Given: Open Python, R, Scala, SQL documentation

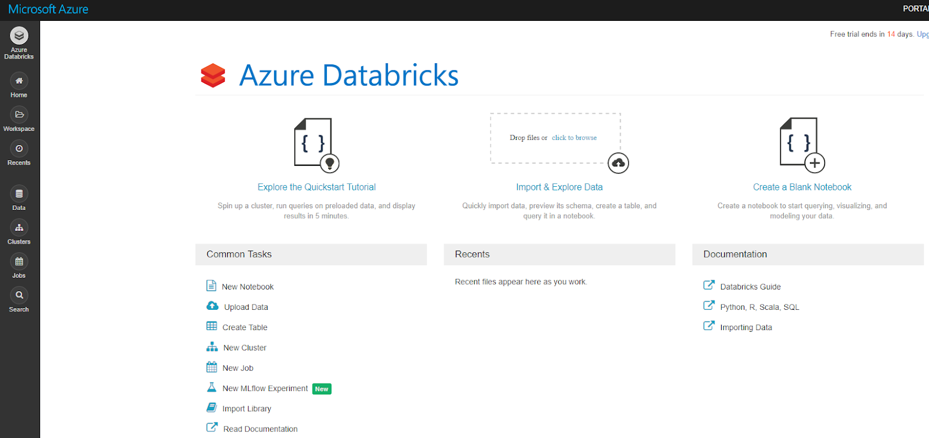Looking at the screenshot, I should (759, 307).
